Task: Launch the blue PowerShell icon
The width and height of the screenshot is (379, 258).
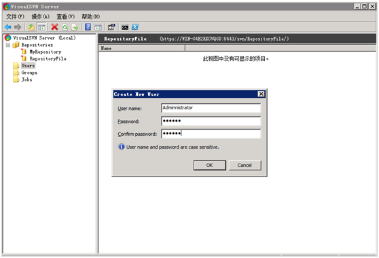Action: pos(135,27)
